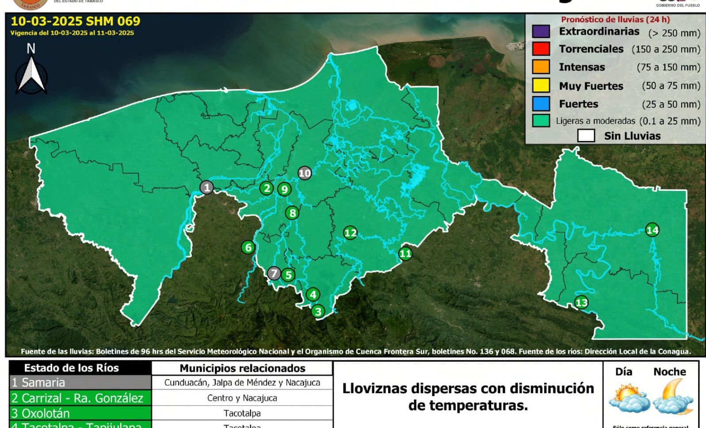The image size is (706, 428).
Task: Click river station marker 8 on map
Action: tap(292, 213)
